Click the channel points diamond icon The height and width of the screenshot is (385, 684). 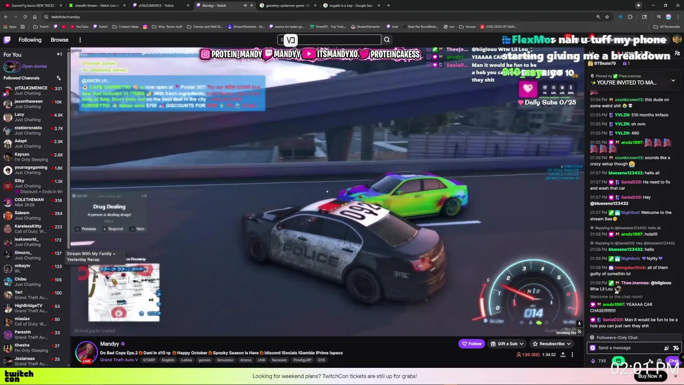594,361
